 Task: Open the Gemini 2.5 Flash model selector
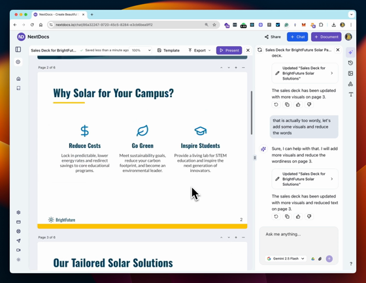(x=286, y=258)
